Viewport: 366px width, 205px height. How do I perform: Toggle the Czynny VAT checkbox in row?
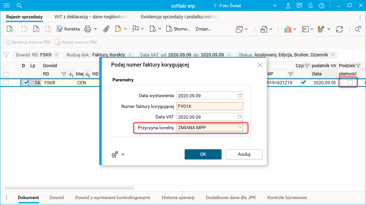pyautogui.click(x=303, y=83)
